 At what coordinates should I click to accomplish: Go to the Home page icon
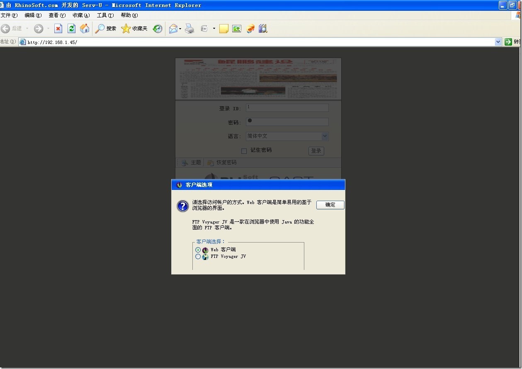pyautogui.click(x=85, y=29)
